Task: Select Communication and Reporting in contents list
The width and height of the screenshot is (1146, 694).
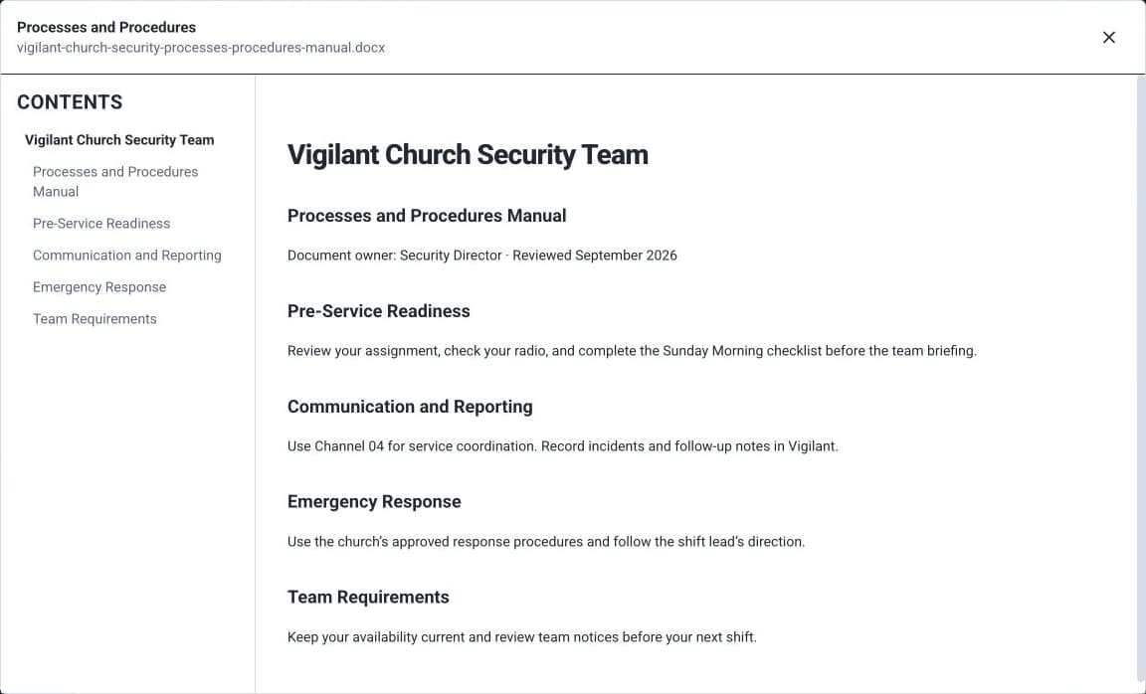Action: 127,255
